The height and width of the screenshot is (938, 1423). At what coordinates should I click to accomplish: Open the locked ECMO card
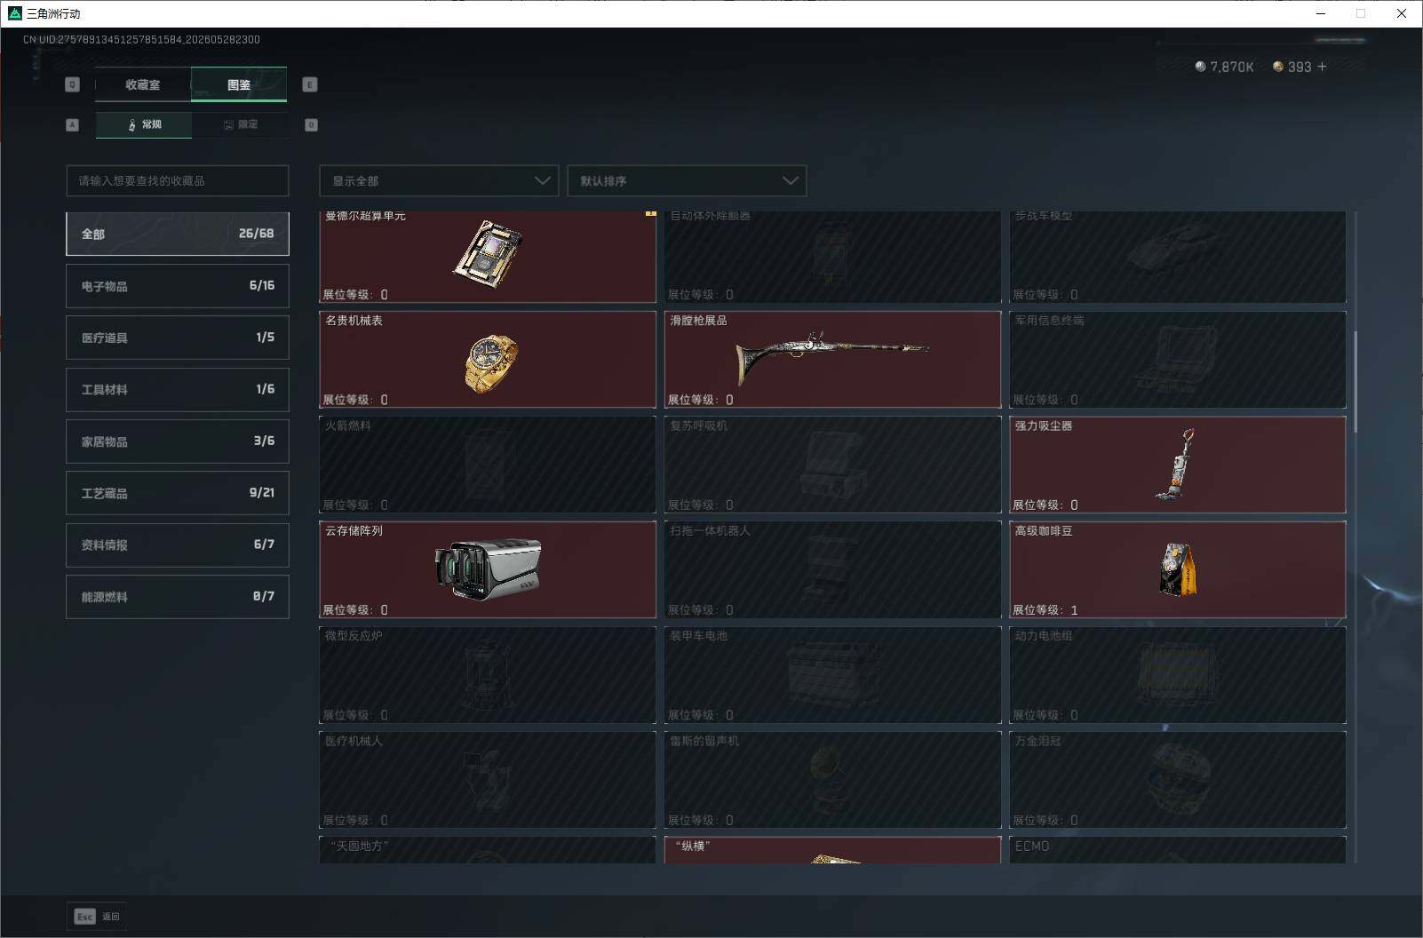[1178, 850]
